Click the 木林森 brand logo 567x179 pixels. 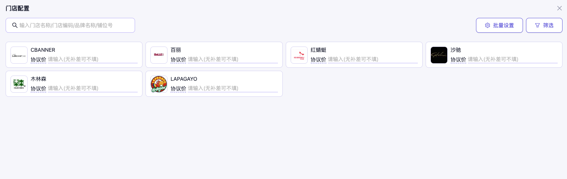19,84
